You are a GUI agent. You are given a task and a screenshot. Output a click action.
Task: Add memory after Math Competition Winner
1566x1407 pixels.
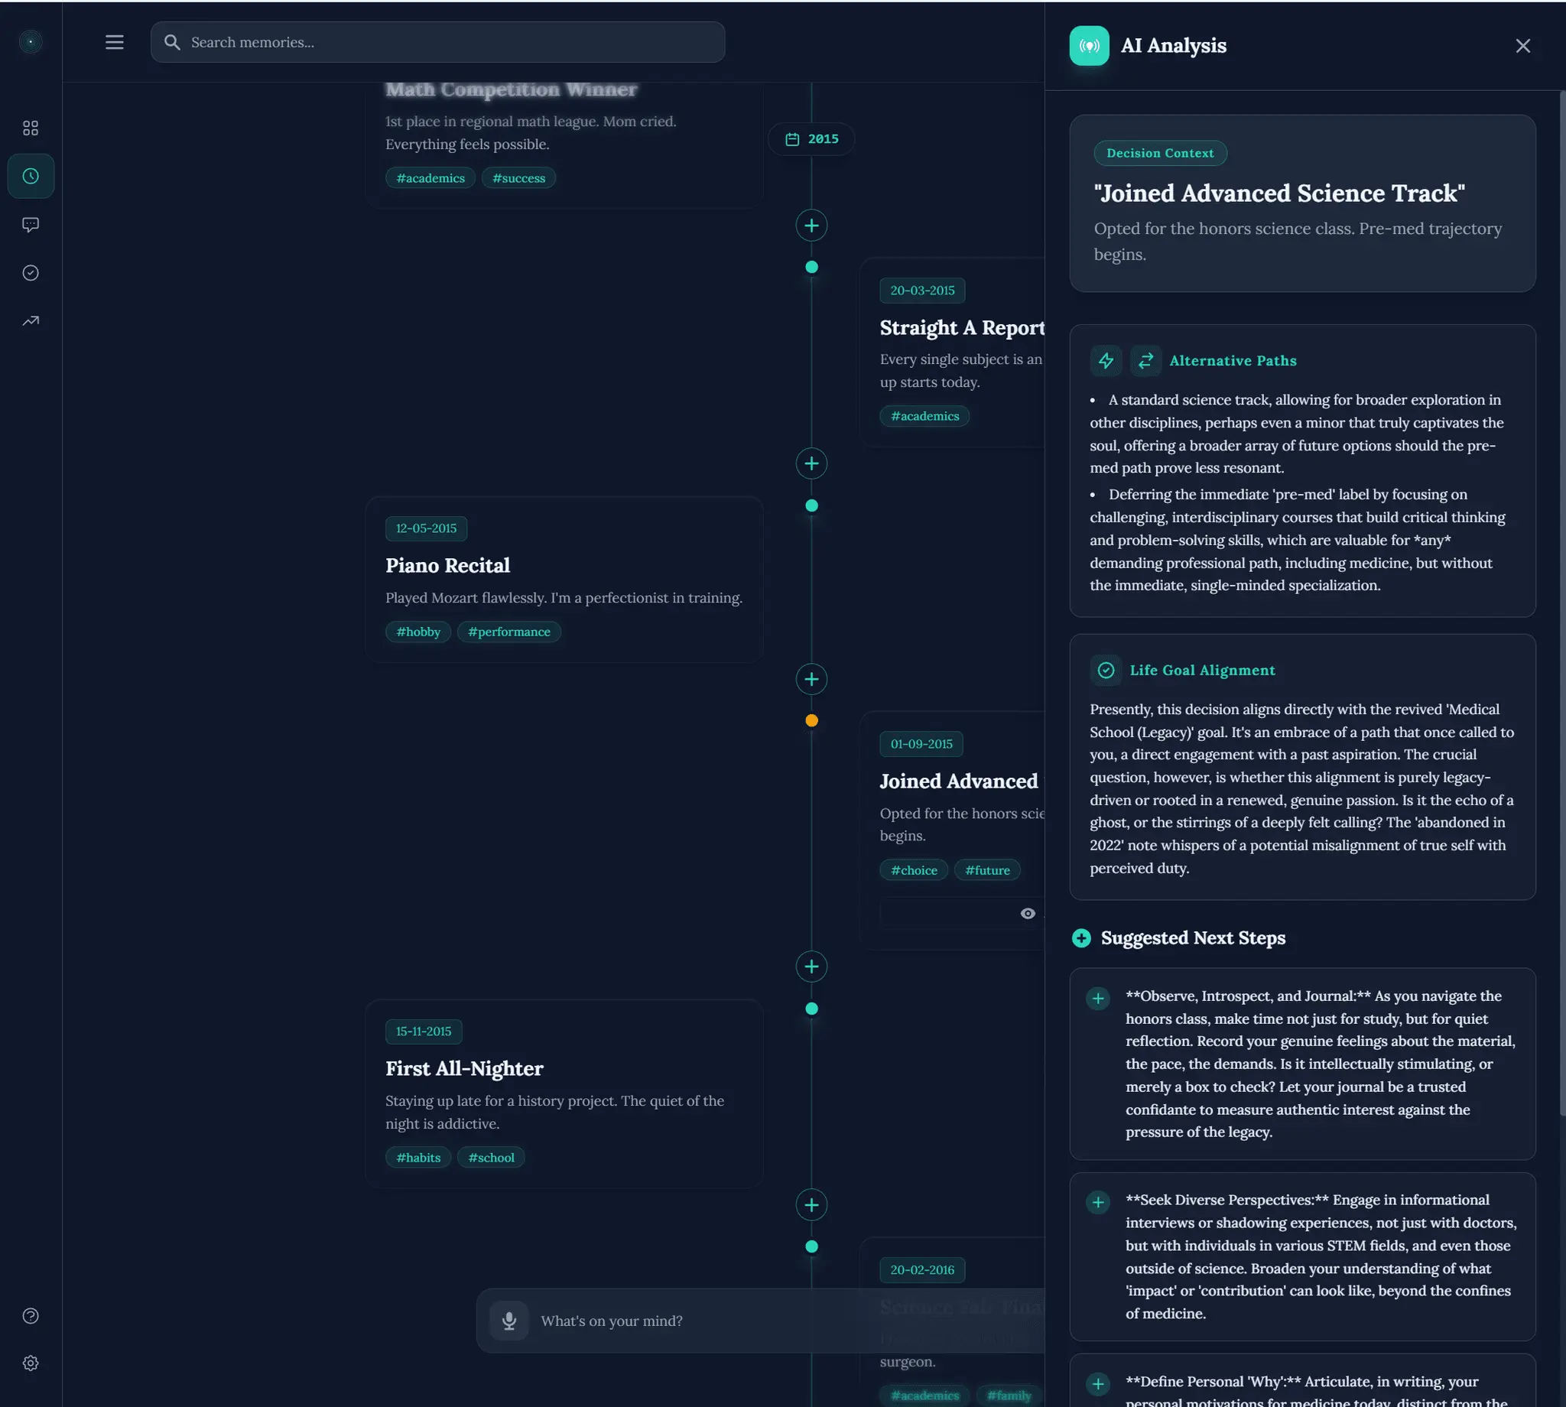(811, 225)
